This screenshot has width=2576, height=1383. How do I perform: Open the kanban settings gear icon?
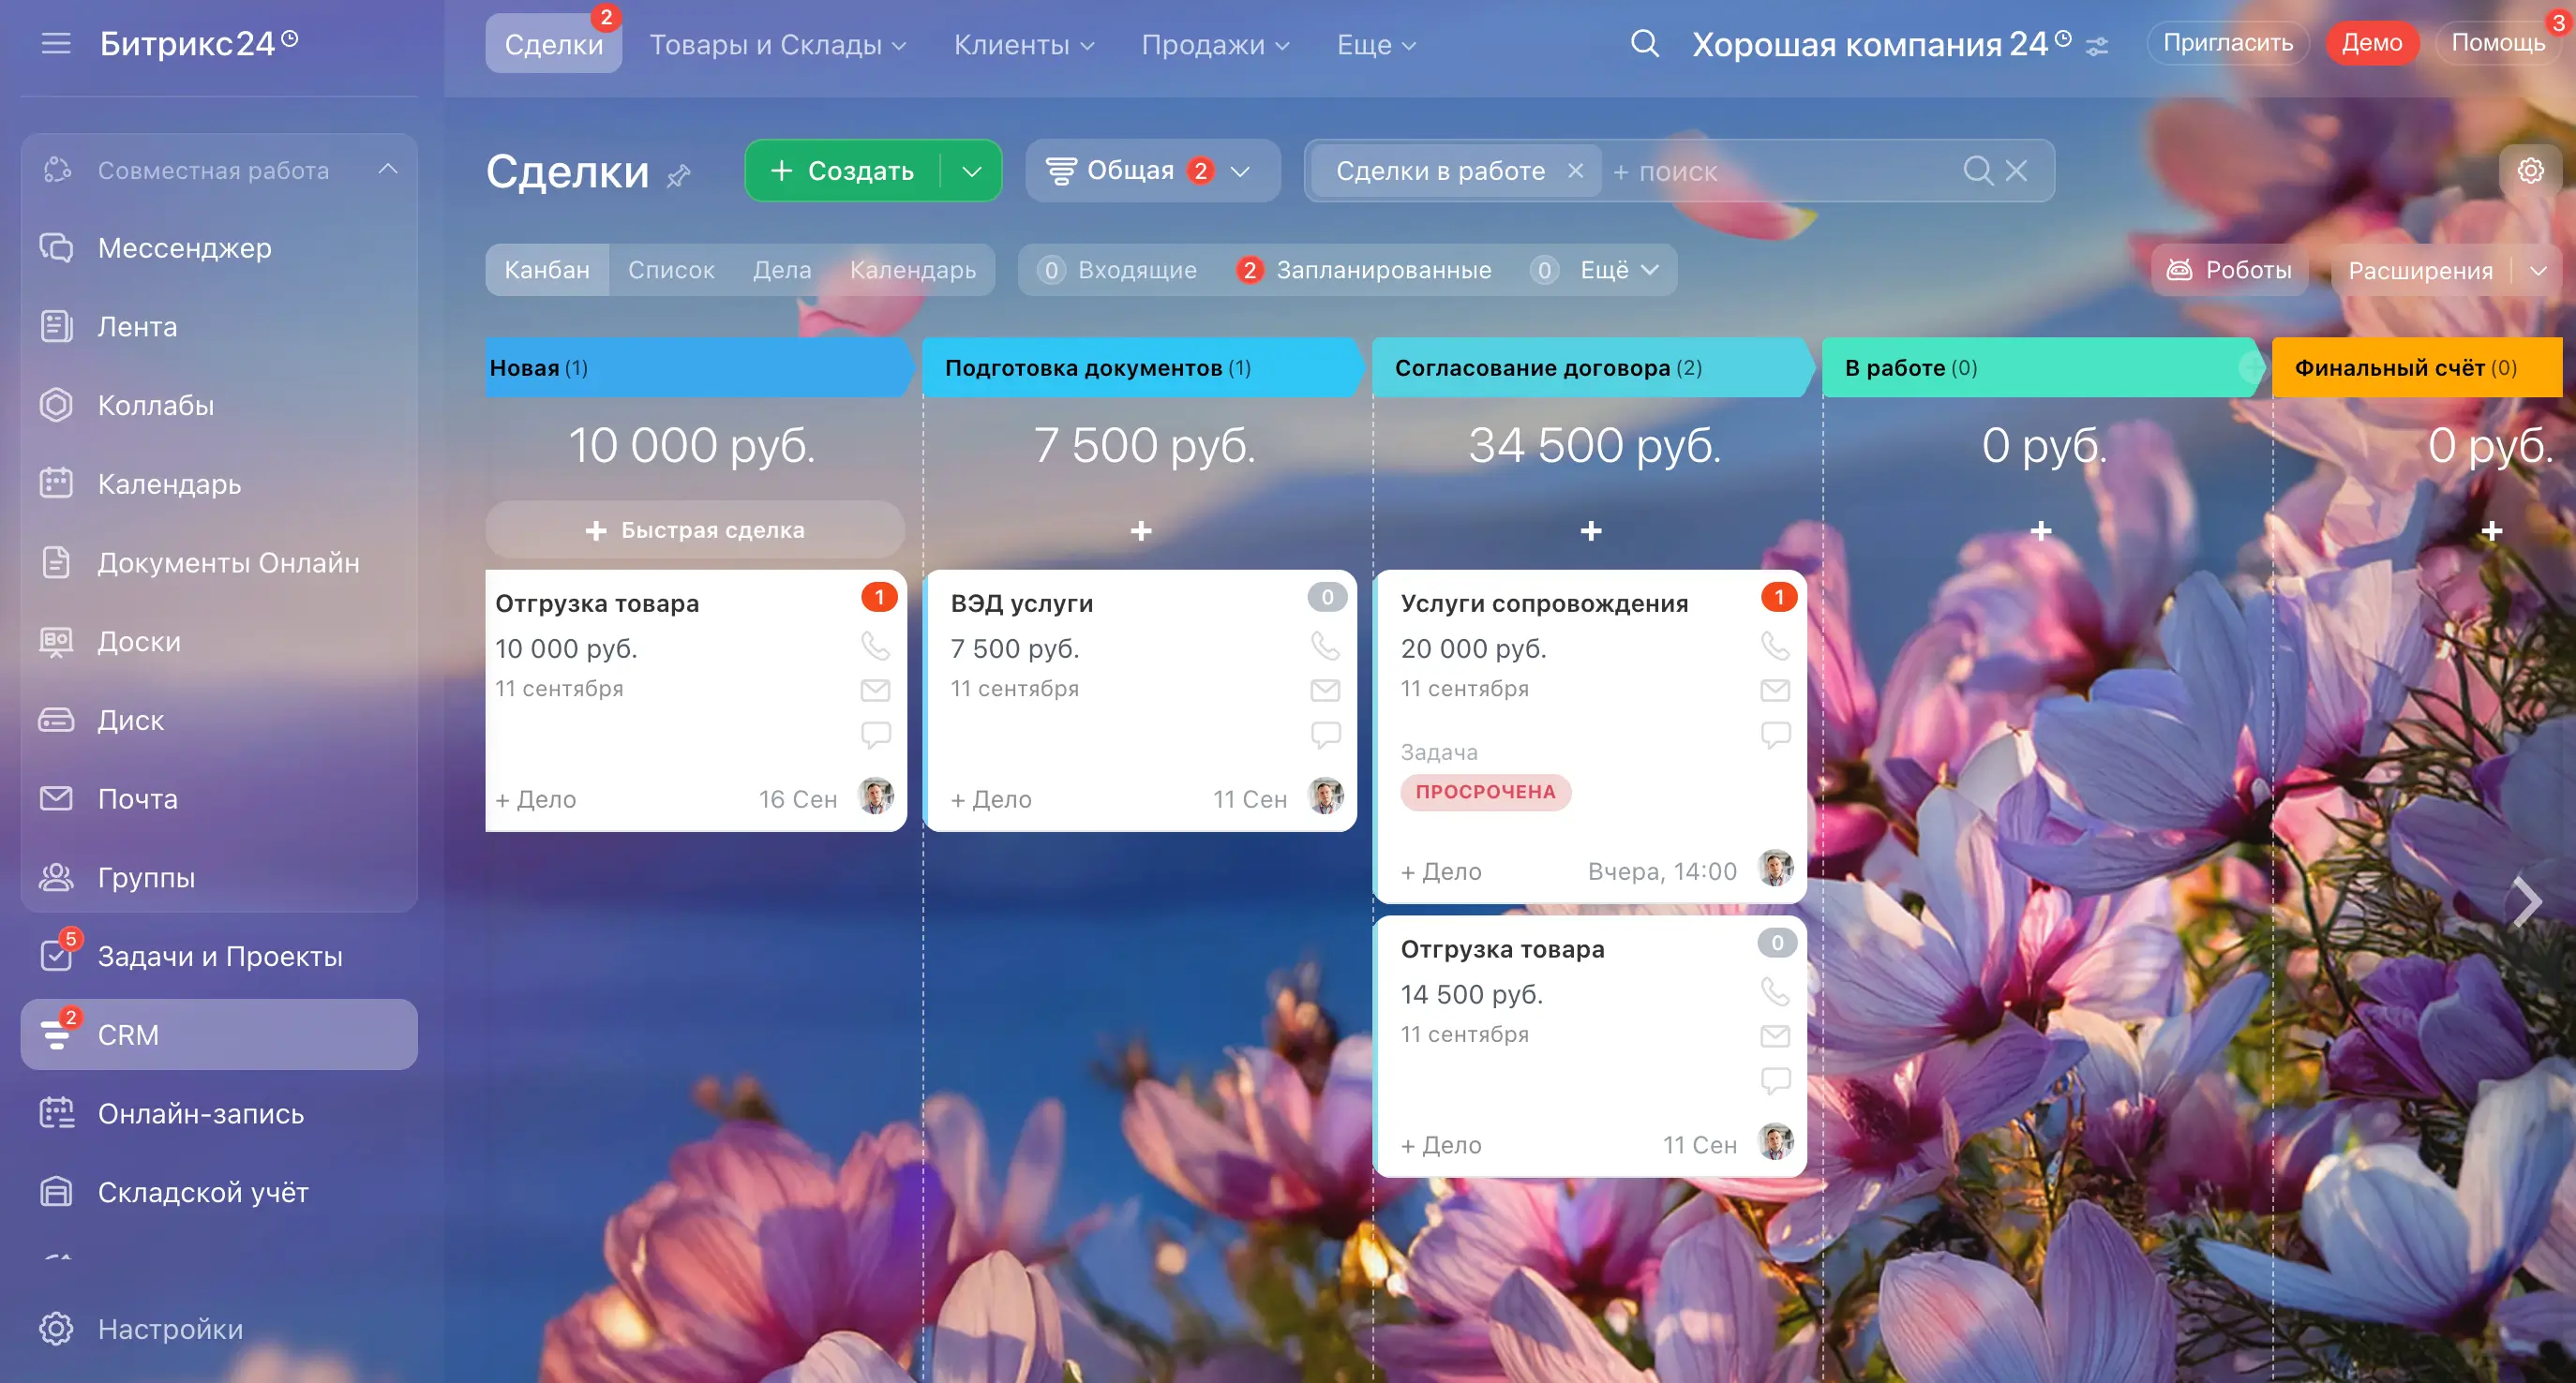[2530, 171]
